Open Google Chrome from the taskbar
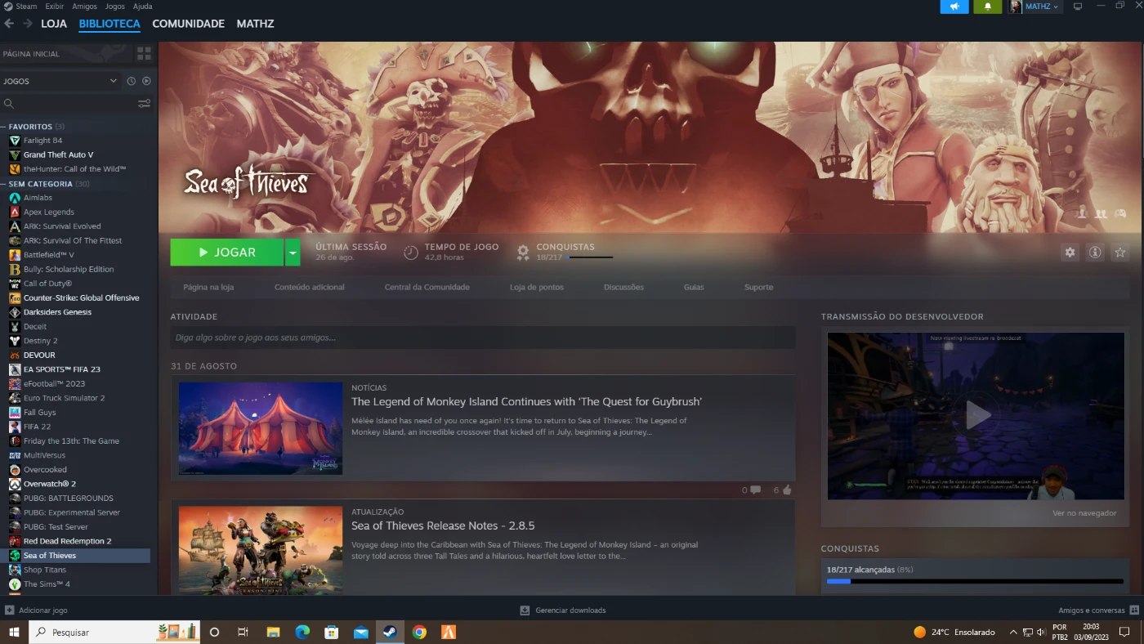This screenshot has height=644, width=1144. 419,632
